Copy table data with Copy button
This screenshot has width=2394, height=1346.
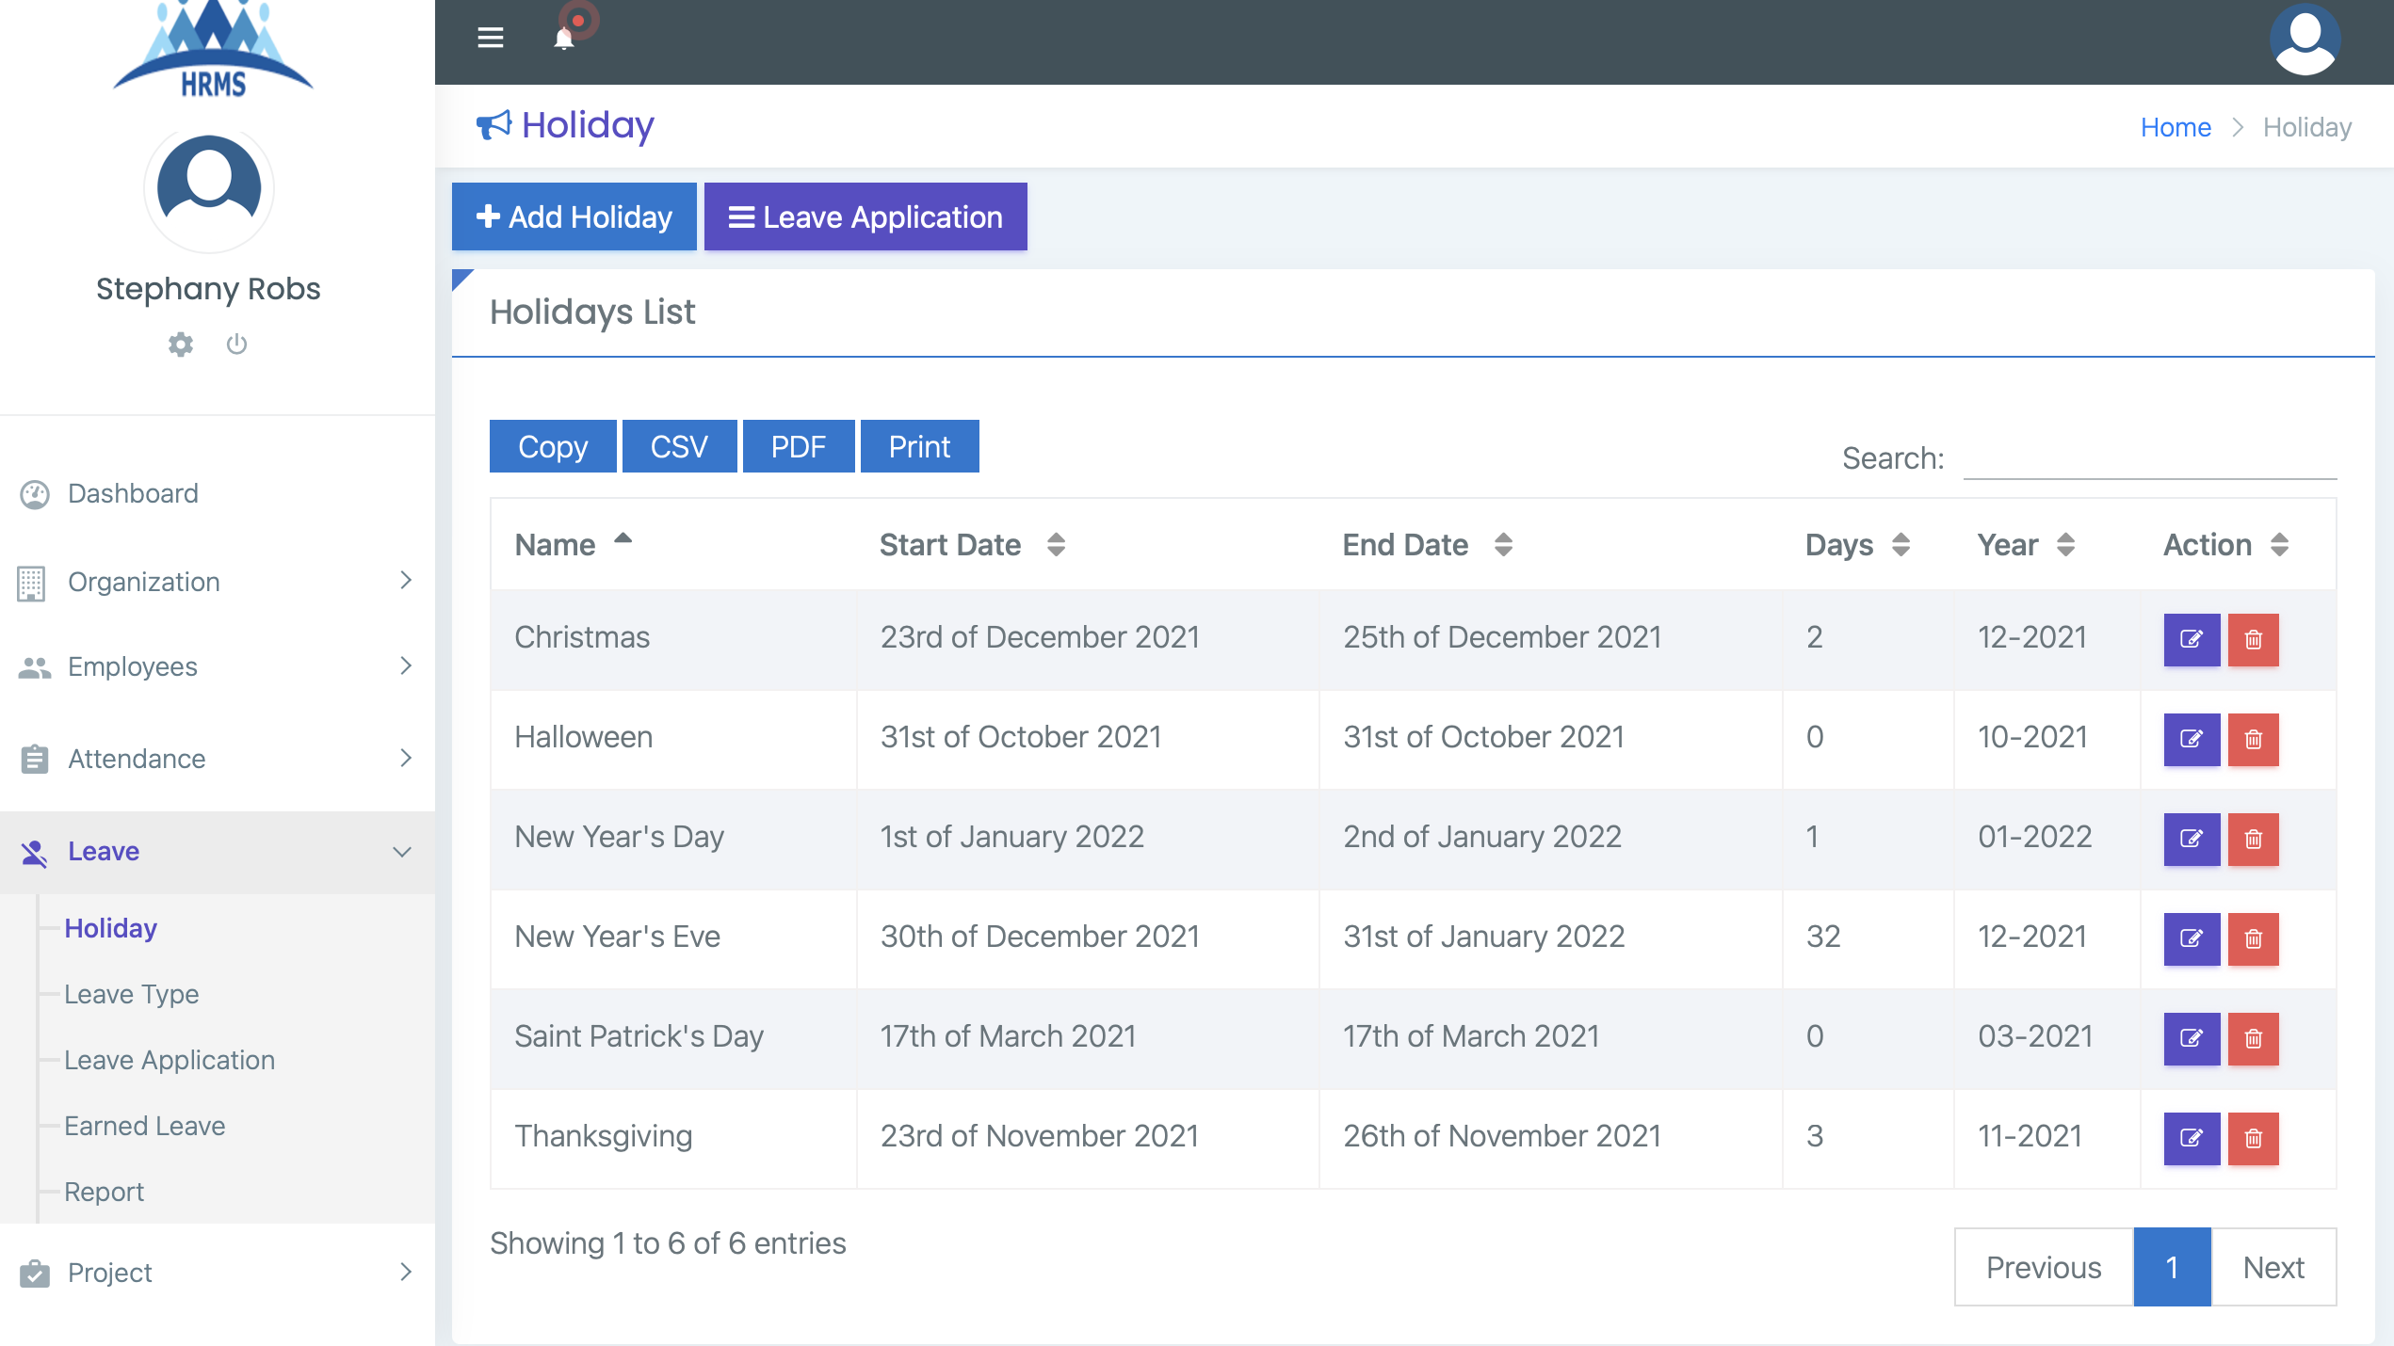point(553,446)
